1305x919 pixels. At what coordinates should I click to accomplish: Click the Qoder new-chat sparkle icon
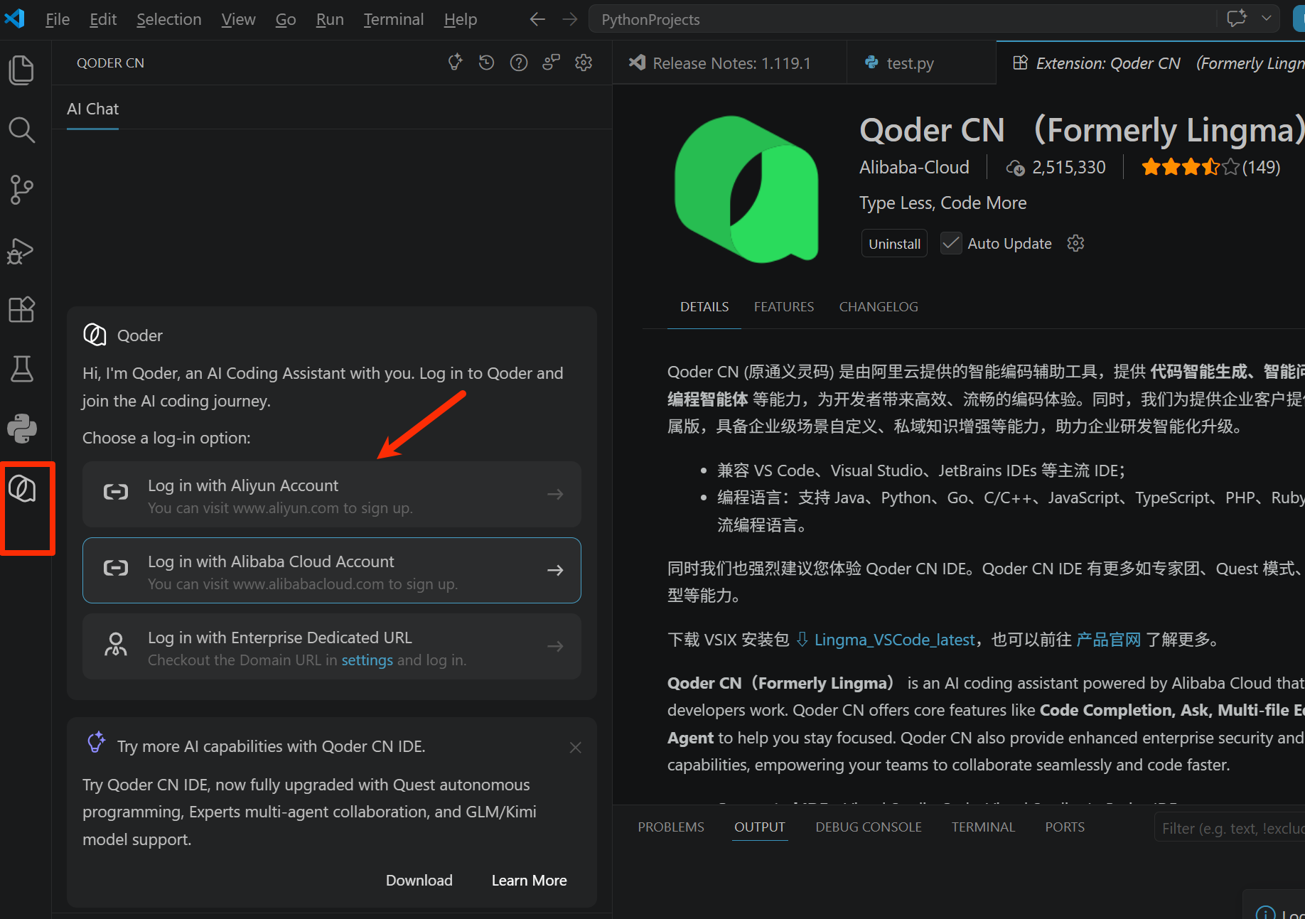click(x=455, y=63)
